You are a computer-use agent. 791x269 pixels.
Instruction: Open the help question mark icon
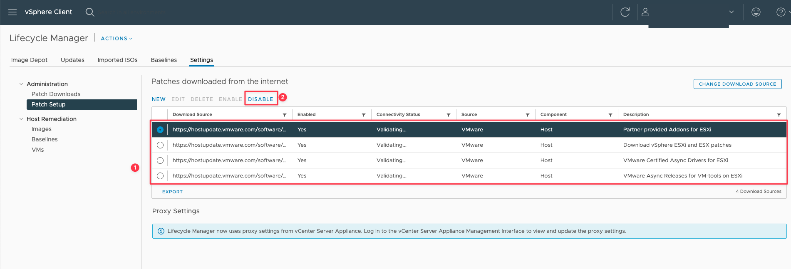781,12
